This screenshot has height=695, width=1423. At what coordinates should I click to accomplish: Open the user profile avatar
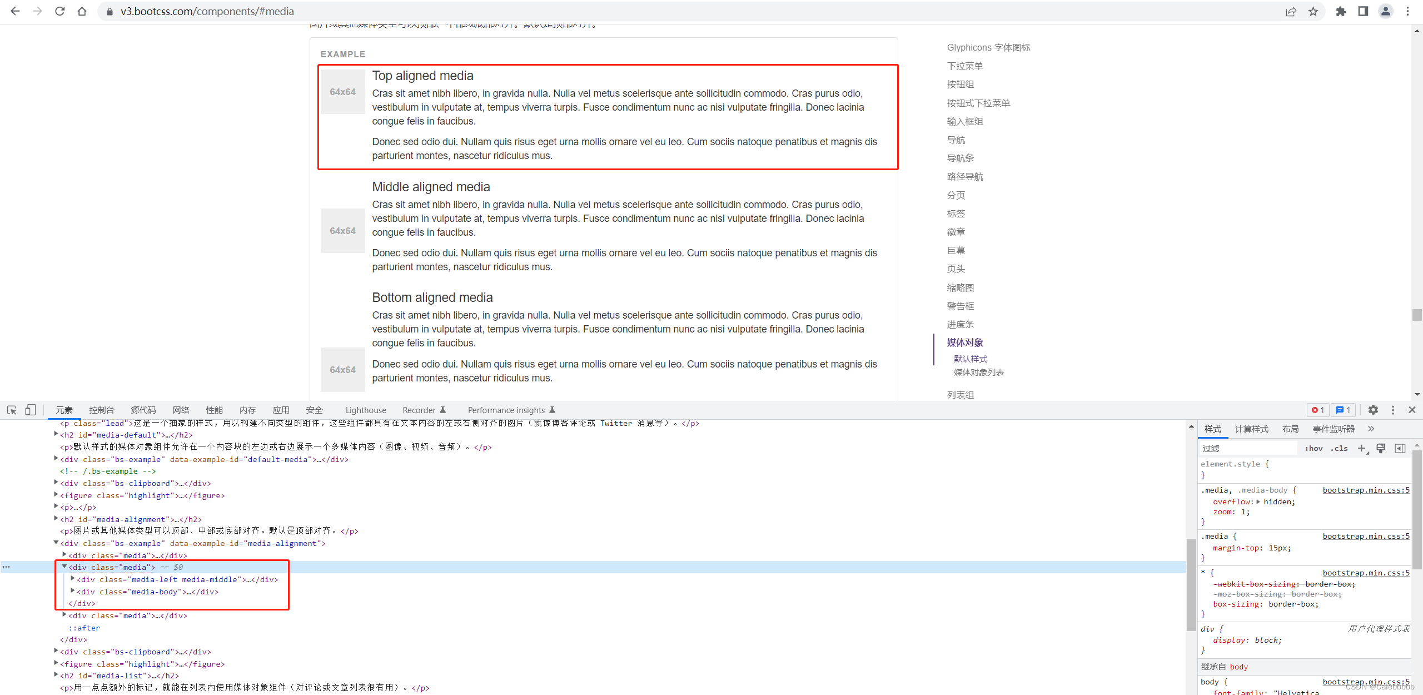pyautogui.click(x=1385, y=11)
